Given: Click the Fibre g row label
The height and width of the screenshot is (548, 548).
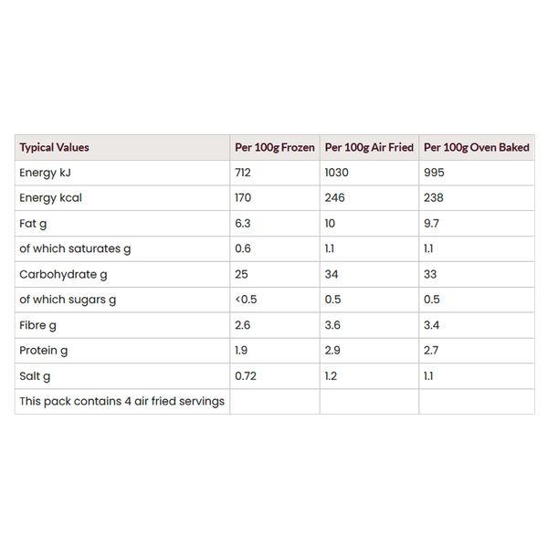Looking at the screenshot, I should (37, 325).
